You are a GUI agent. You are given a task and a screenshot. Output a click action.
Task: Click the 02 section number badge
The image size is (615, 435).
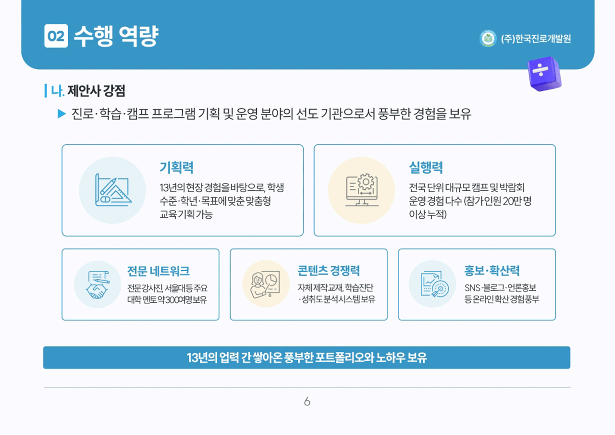click(56, 36)
